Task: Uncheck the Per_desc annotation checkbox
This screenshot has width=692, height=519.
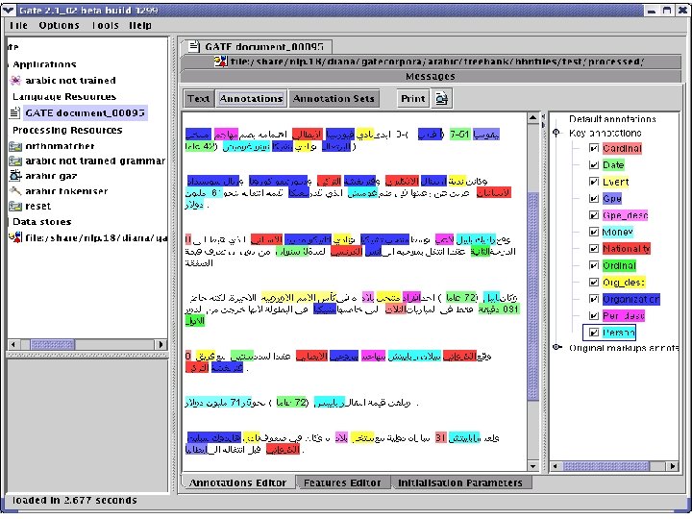Action: click(x=594, y=316)
